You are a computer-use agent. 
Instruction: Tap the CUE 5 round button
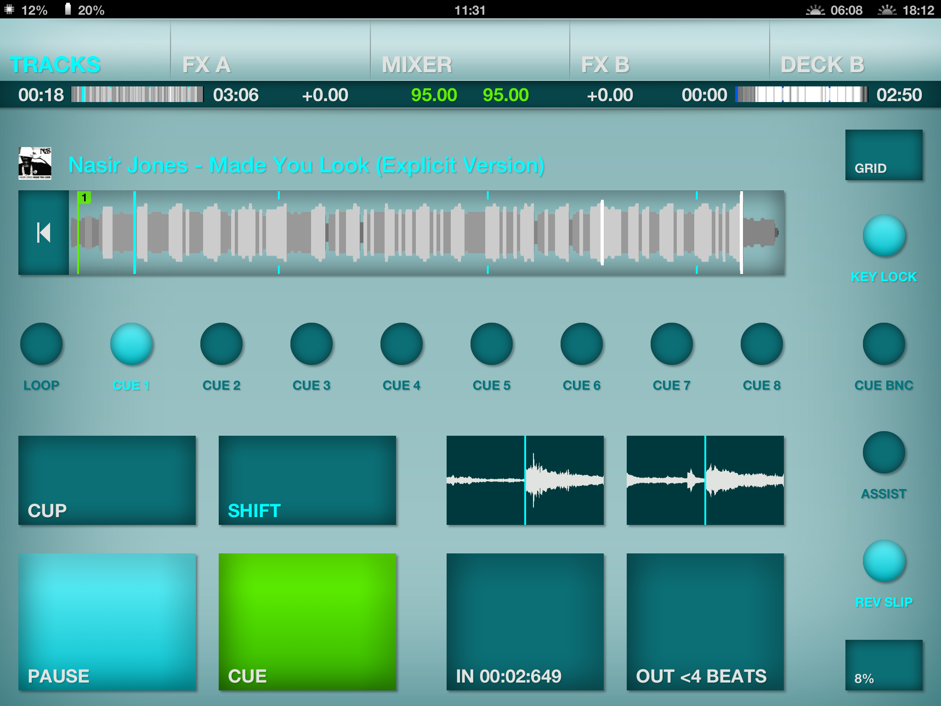pyautogui.click(x=492, y=344)
